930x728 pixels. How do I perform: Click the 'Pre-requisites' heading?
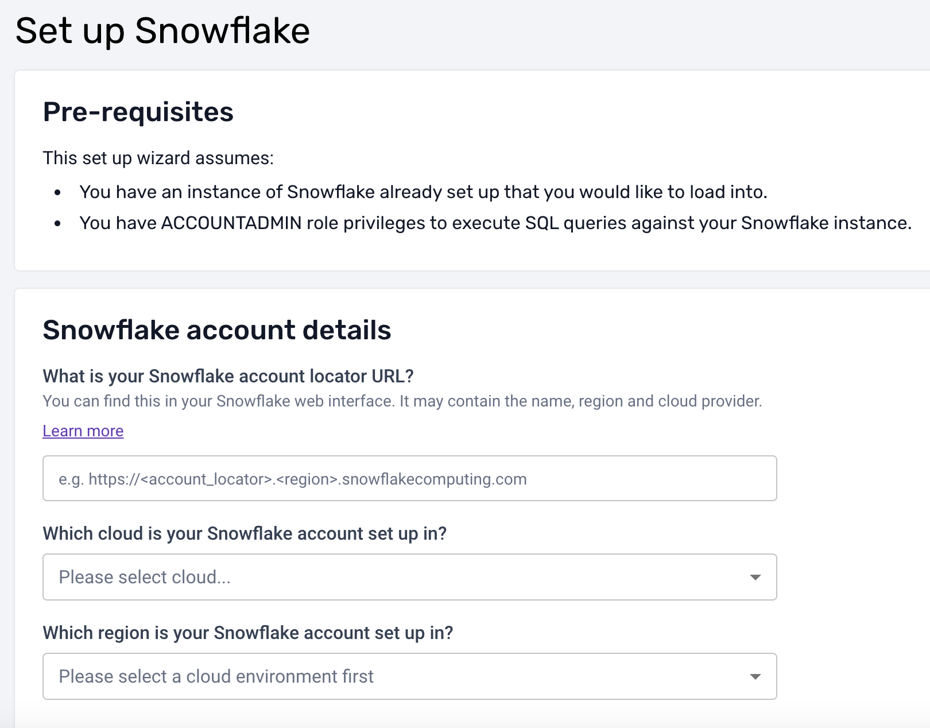pos(138,111)
